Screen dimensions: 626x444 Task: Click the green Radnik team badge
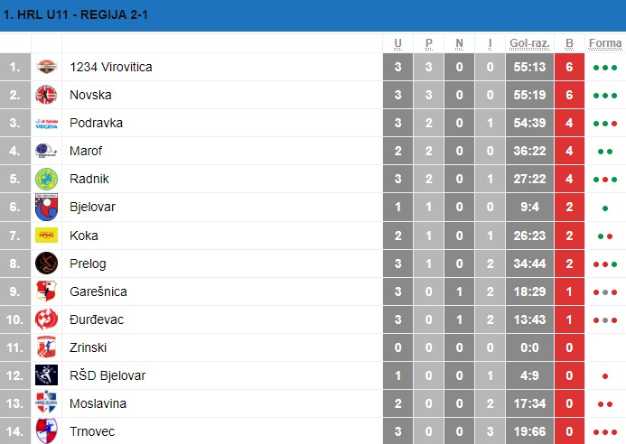point(46,179)
